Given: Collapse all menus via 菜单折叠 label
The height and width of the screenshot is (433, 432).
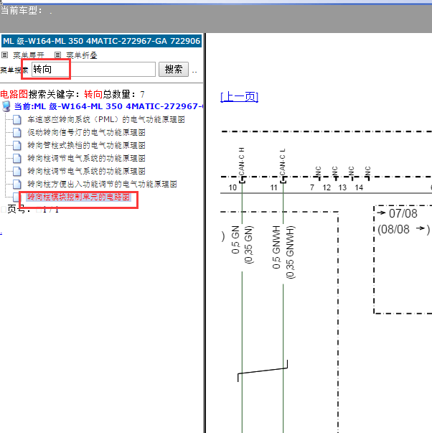Looking at the screenshot, I should click(82, 55).
